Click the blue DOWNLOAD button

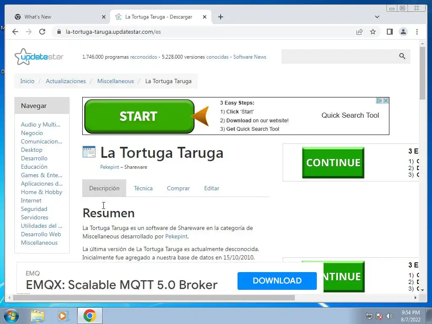click(x=277, y=281)
